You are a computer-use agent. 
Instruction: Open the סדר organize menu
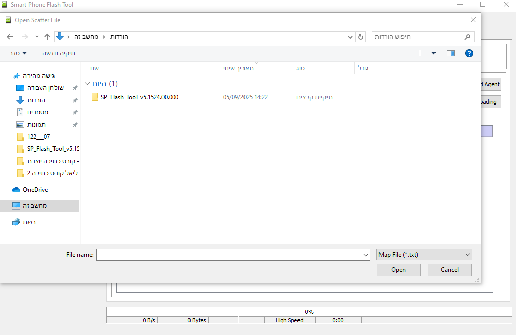tap(18, 53)
